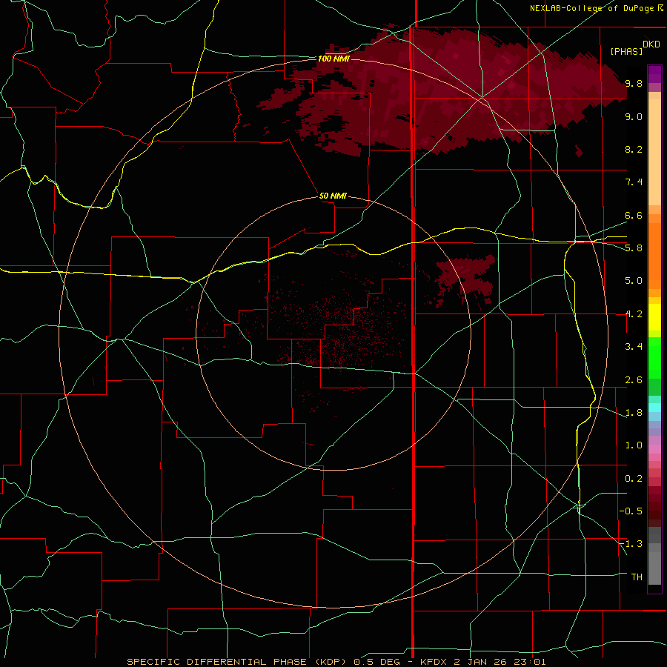Pick the yellow swatch in the color bar
The height and width of the screenshot is (667, 667).
654,317
